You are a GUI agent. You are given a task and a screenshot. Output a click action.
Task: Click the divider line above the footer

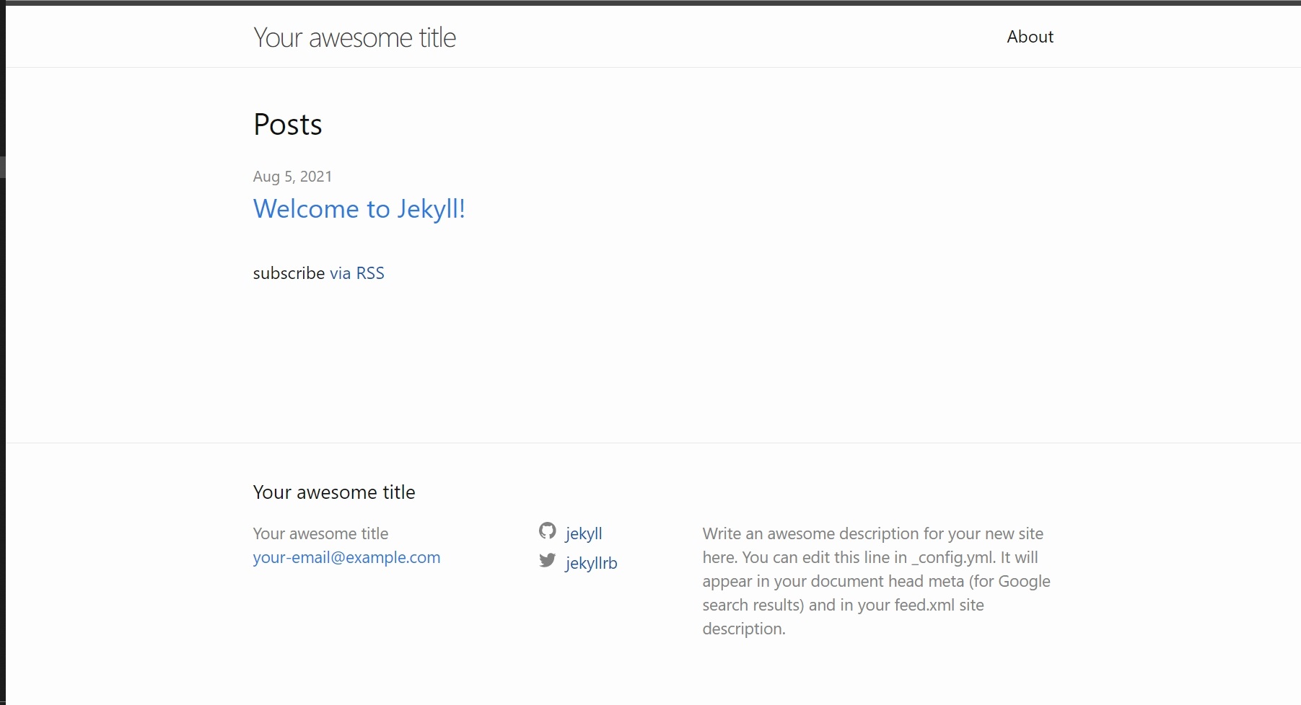coord(649,443)
